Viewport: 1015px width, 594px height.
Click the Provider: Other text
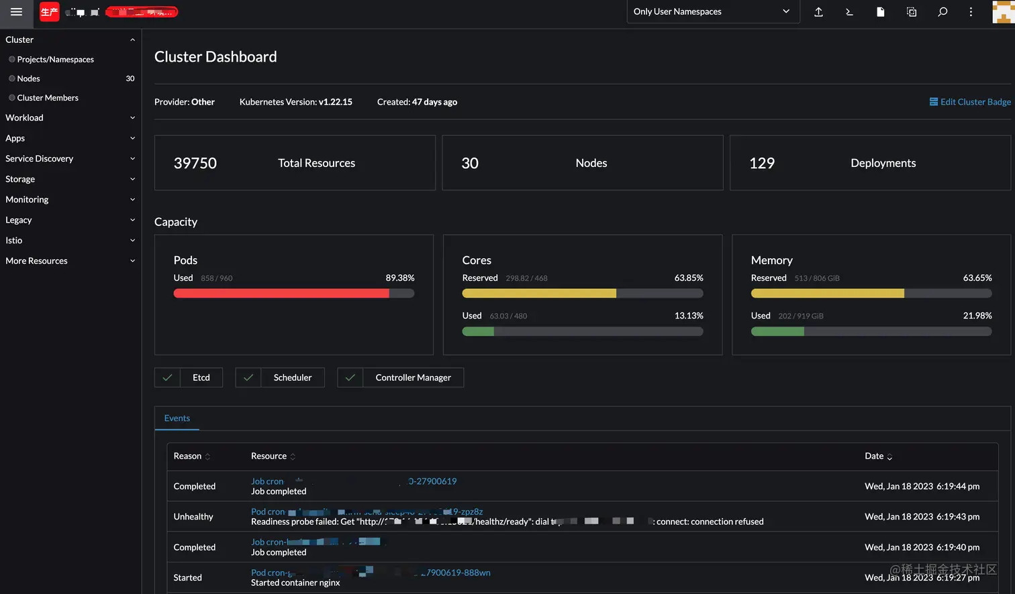185,102
